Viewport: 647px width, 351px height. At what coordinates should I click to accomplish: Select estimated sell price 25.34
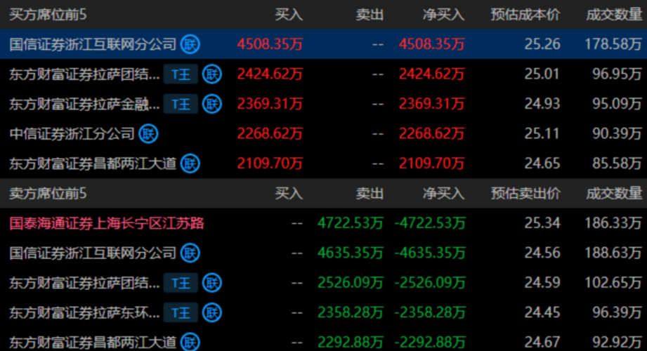(x=542, y=223)
